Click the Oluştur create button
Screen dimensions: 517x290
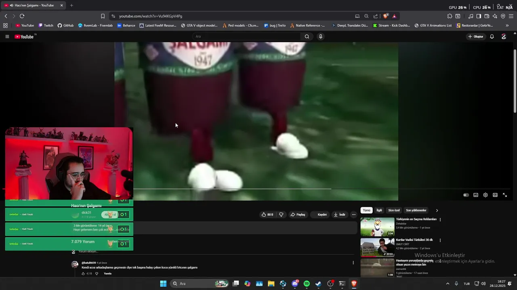[x=476, y=37]
